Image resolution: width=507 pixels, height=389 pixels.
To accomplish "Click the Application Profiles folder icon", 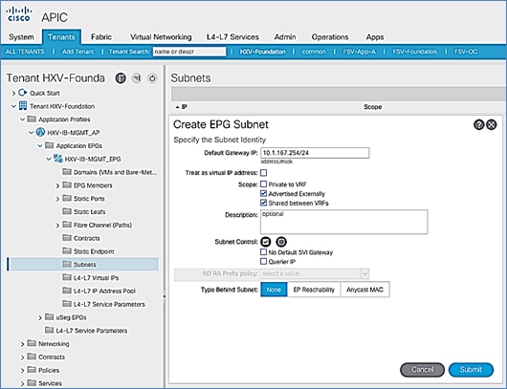I will click(32, 119).
